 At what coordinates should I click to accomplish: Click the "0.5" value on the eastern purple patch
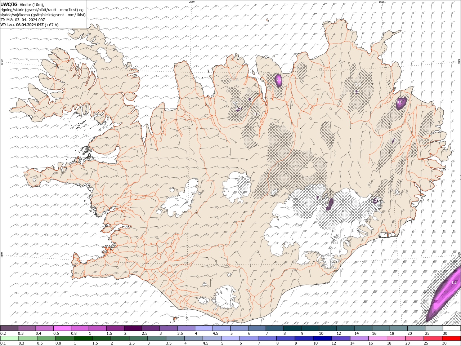(x=399, y=102)
